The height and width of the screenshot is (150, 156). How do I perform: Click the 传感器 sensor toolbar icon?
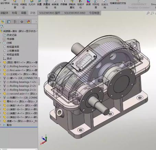click(x=64, y=3)
